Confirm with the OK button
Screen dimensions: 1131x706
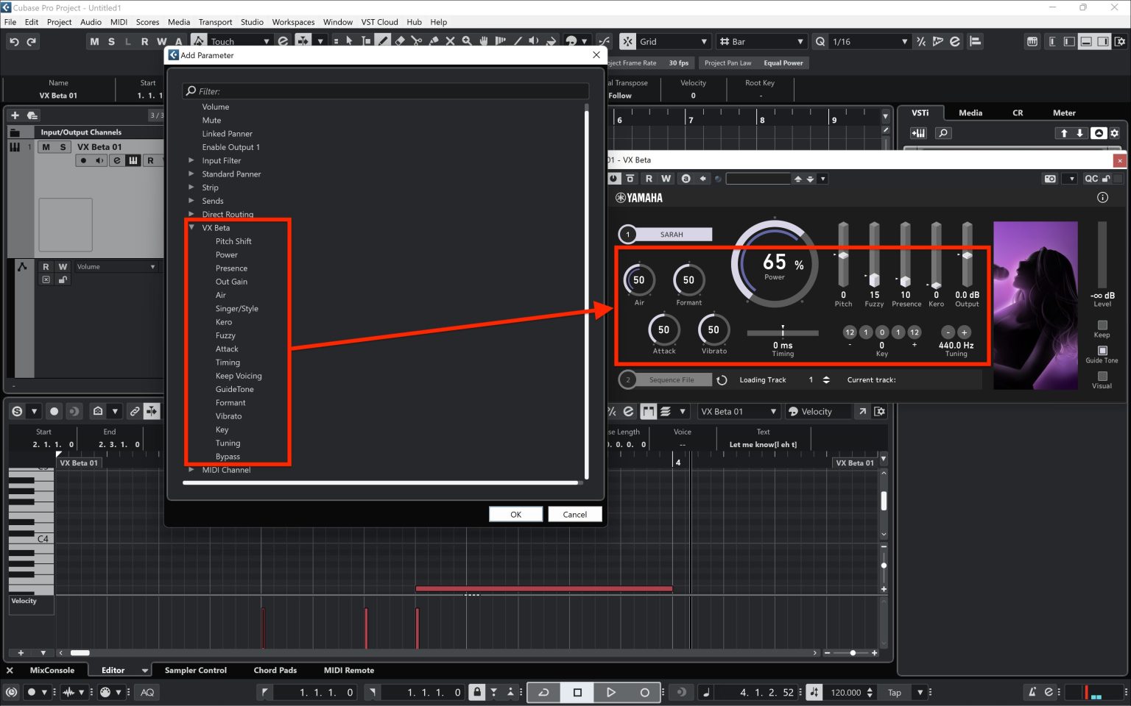(x=515, y=513)
